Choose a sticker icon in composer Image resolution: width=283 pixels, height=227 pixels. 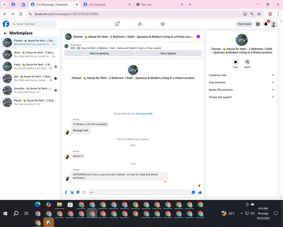(x=78, y=192)
